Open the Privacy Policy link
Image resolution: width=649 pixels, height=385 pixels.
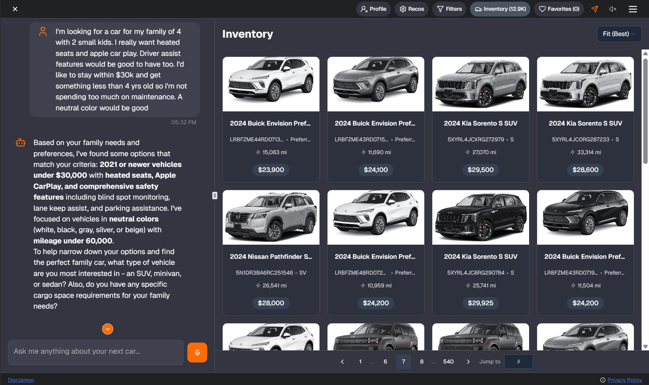[x=624, y=380]
